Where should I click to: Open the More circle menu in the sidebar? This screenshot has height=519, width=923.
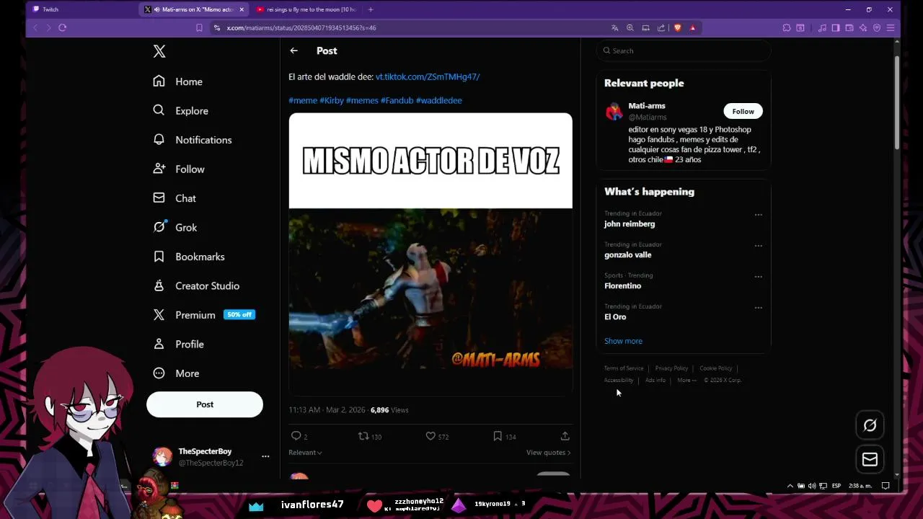159,373
